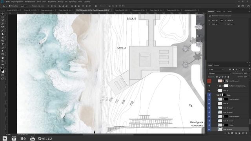Image resolution: width=251 pixels, height=141 pixels.
Task: Click the trash icon to delete layer
Action: click(246, 133)
